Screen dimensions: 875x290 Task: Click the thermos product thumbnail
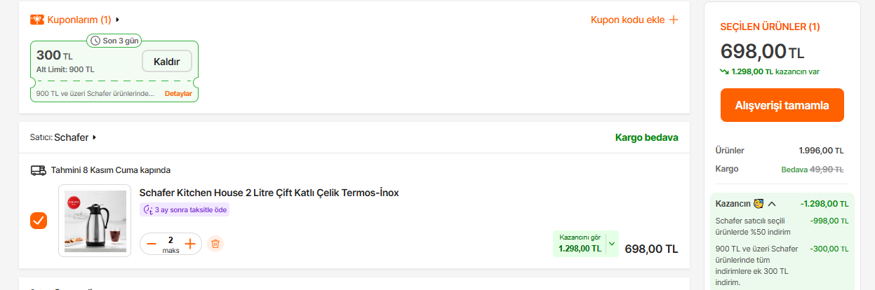pyautogui.click(x=95, y=221)
